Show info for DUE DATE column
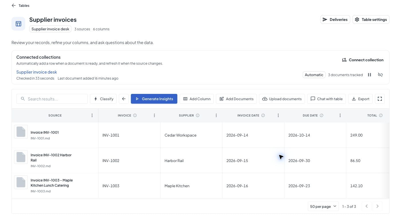This screenshot has height=219, width=401. point(321,115)
